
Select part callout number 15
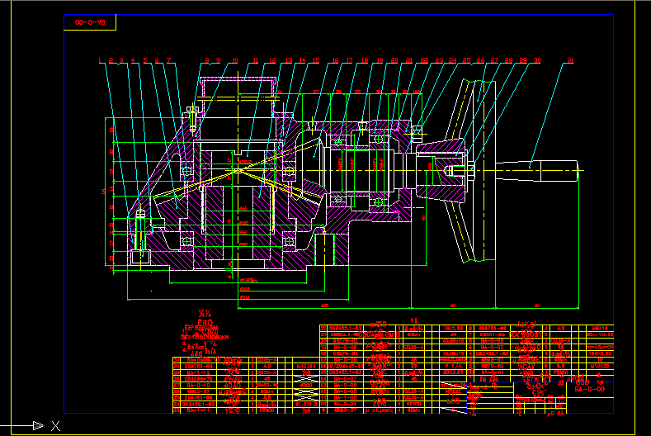pyautogui.click(x=316, y=60)
